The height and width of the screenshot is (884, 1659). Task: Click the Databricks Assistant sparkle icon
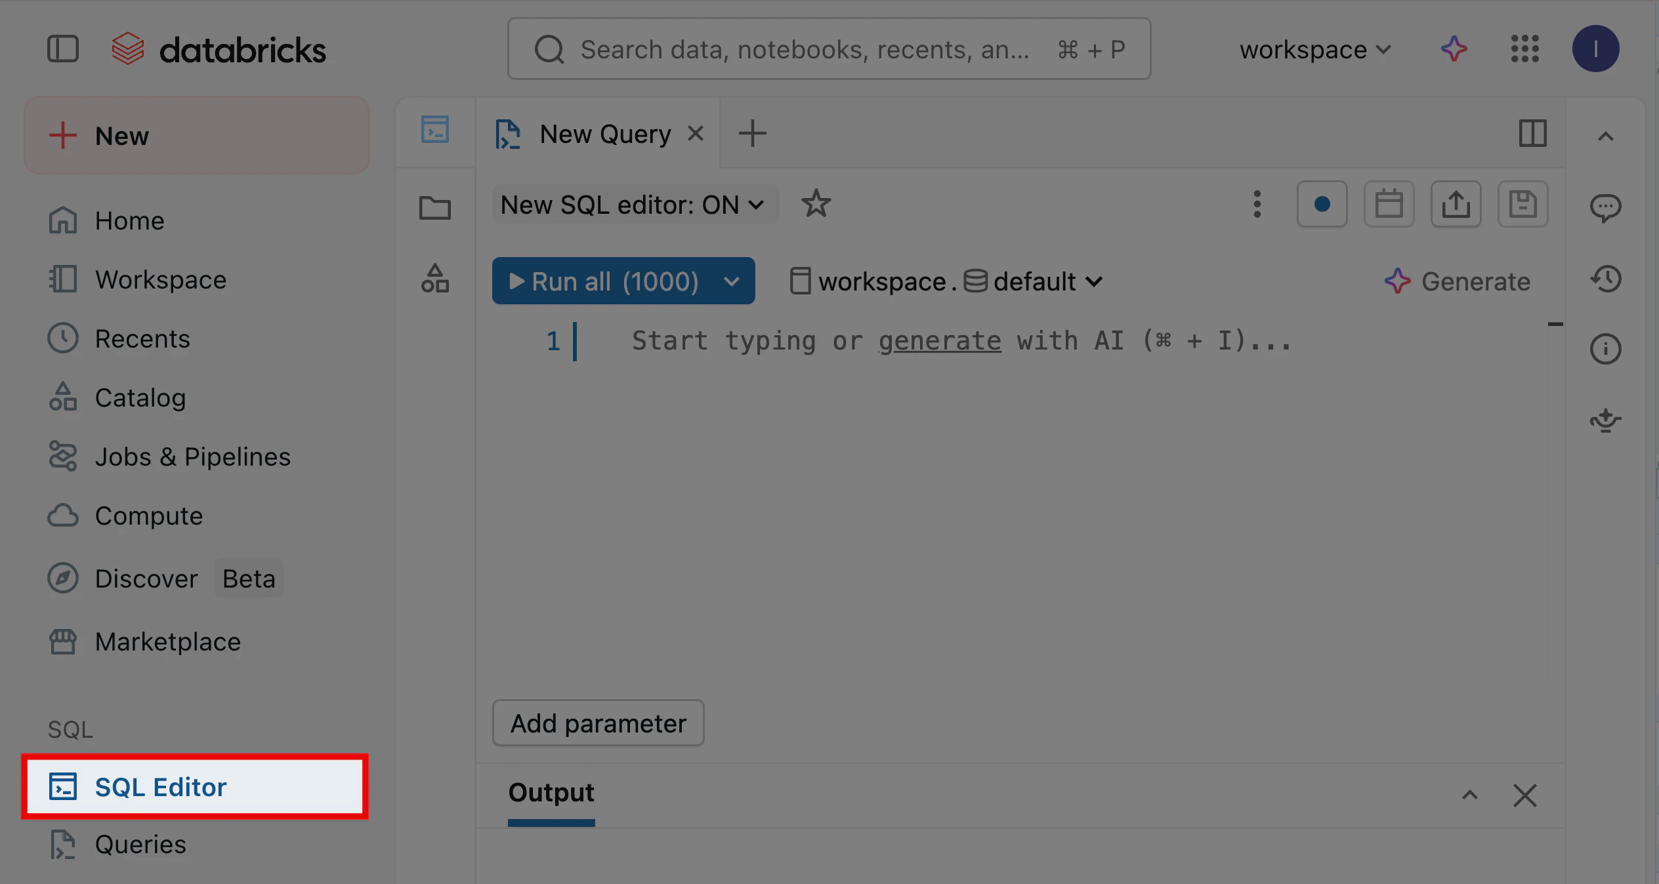coord(1454,49)
